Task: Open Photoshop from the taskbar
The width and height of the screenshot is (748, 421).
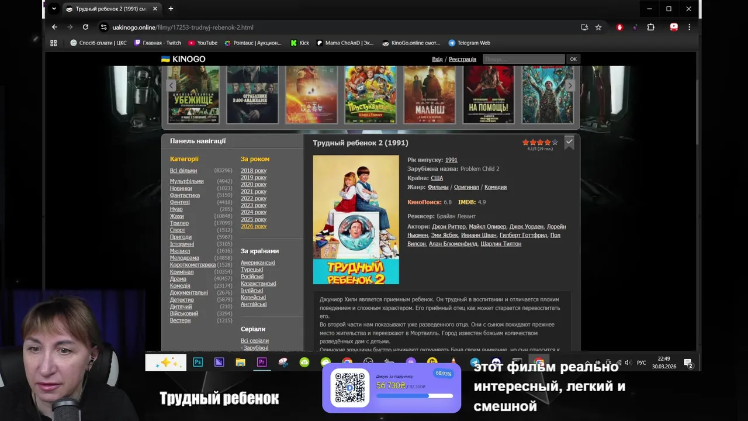Action: click(x=198, y=363)
